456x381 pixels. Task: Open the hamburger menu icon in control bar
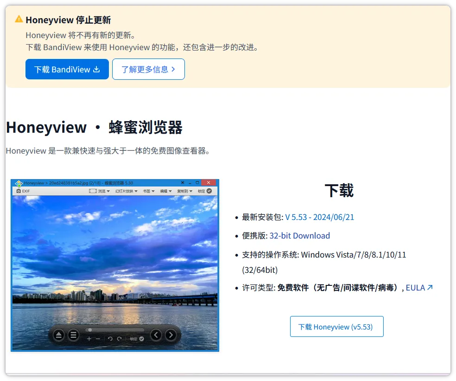coord(74,335)
